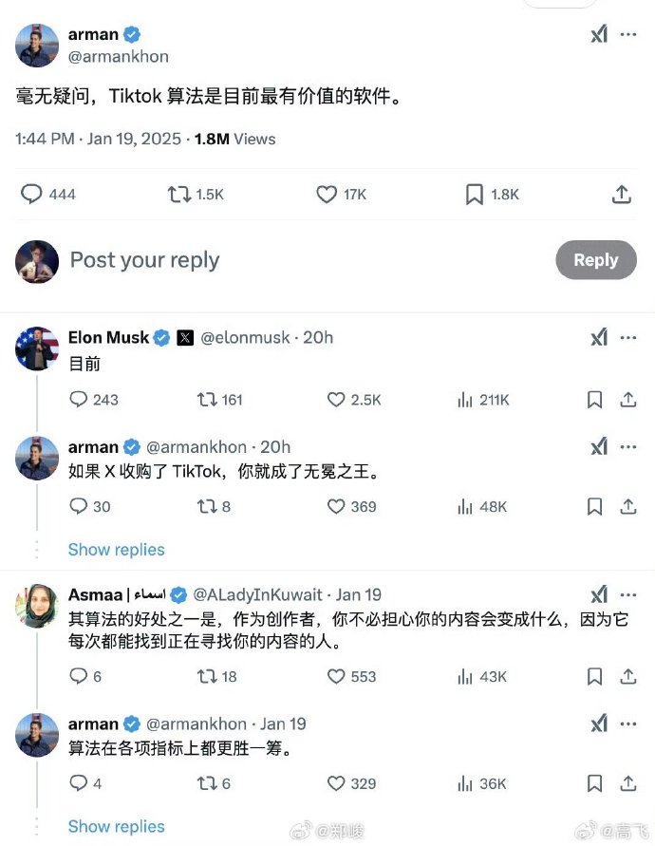This screenshot has width=655, height=846.
Task: Open more options on Elon Musk's reply
Action: 628,337
